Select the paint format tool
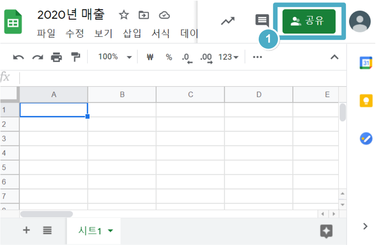 (76, 57)
